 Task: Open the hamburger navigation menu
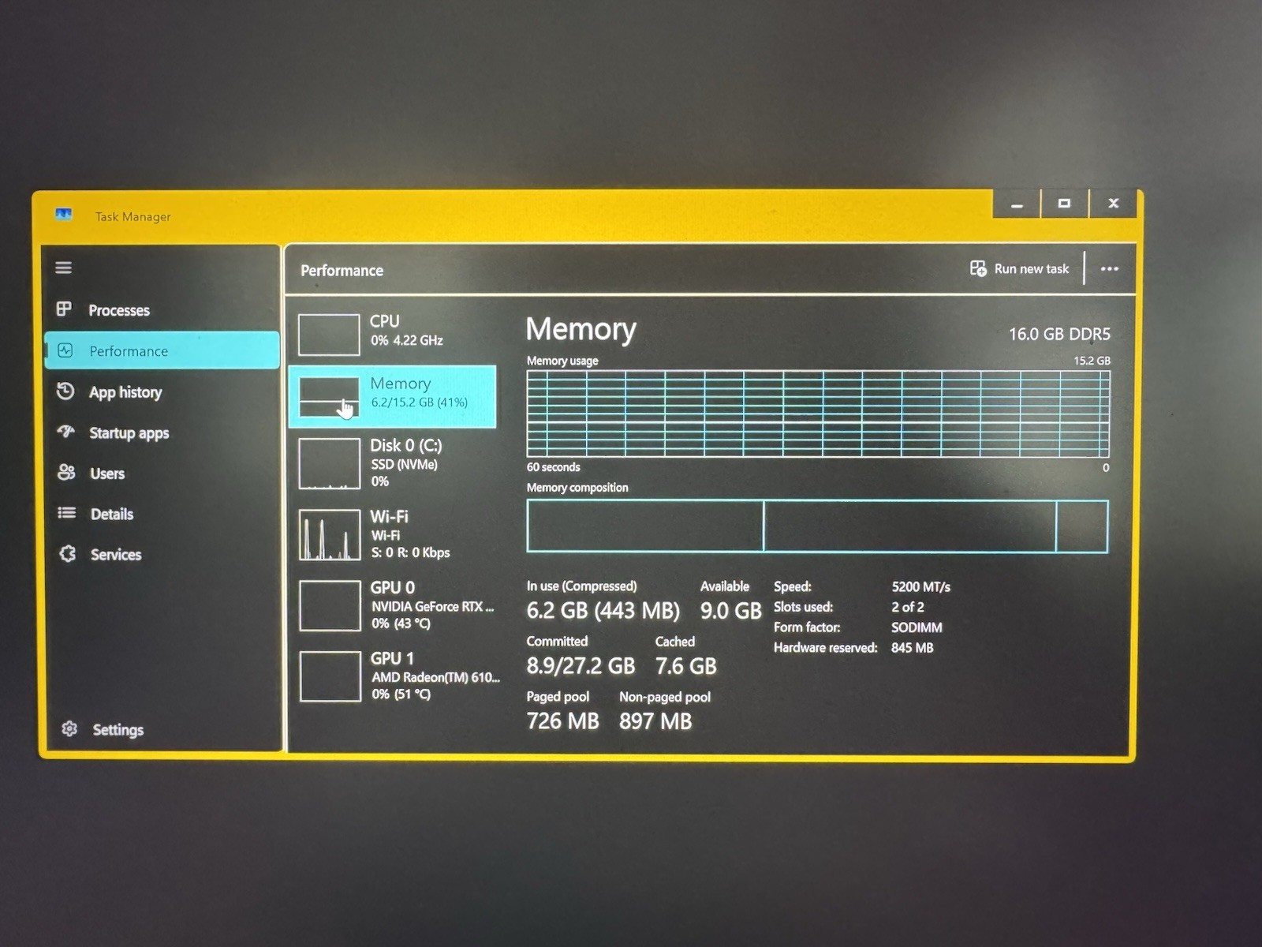(x=64, y=268)
